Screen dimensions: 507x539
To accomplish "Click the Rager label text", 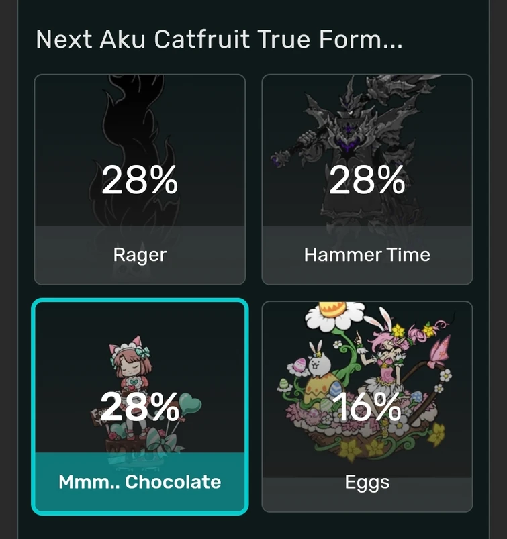I will click(139, 254).
